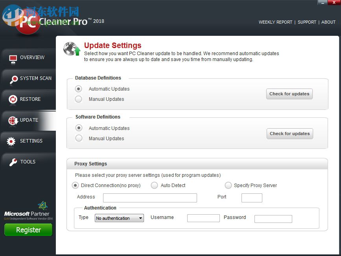Open the WEEKLY REPORT menu item
This screenshot has height=256, width=341.
click(275, 22)
